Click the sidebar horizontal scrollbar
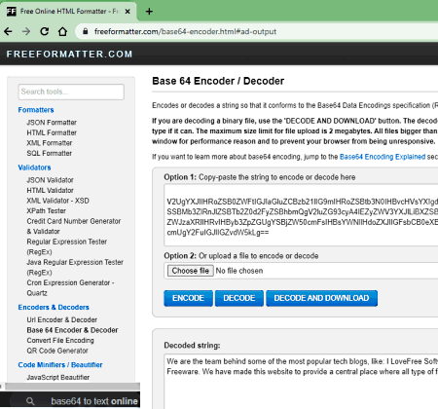The height and width of the screenshot is (409, 438). [x=72, y=387]
